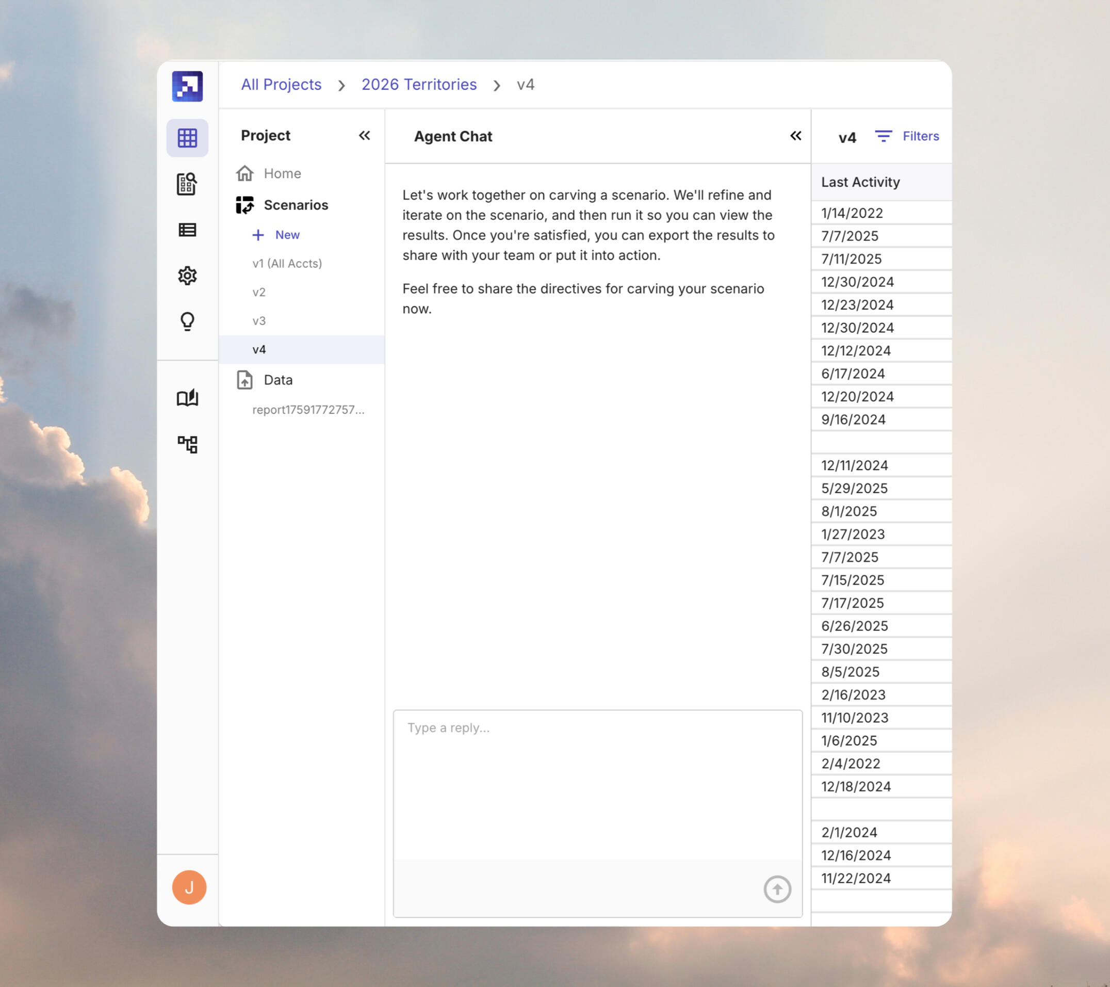Screen dimensions: 1110x987
Task: Open settings gear in sidebar
Action: point(187,276)
